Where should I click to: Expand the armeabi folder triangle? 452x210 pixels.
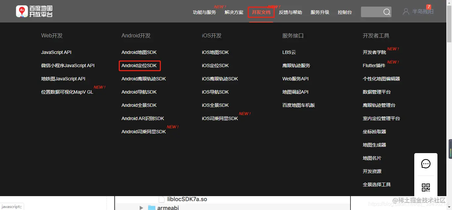click(x=141, y=208)
